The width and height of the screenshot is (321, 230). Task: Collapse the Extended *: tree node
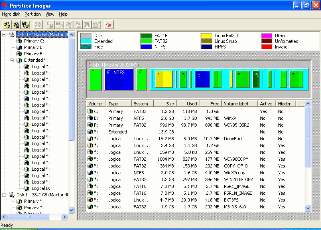pos(12,60)
